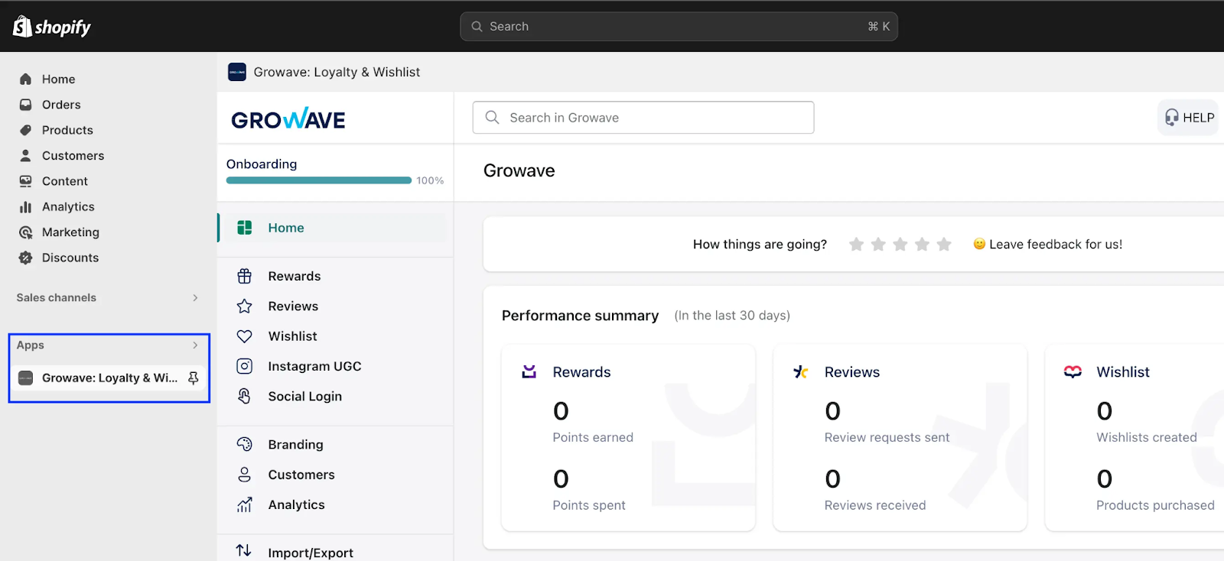The image size is (1224, 561).
Task: Click the headset icon on HELP button
Action: [x=1171, y=118]
